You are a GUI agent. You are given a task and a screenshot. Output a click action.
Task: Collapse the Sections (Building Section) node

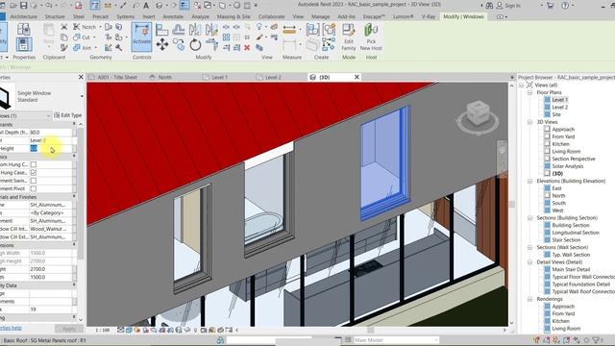[x=529, y=218]
